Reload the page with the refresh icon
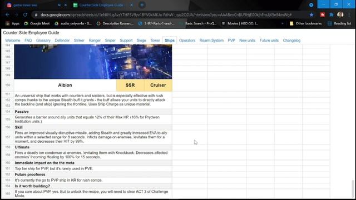This screenshot has height=200, width=356. [x=25, y=15]
